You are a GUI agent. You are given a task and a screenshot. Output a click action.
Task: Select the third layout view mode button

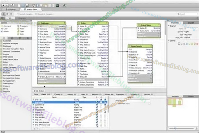(11, 14)
